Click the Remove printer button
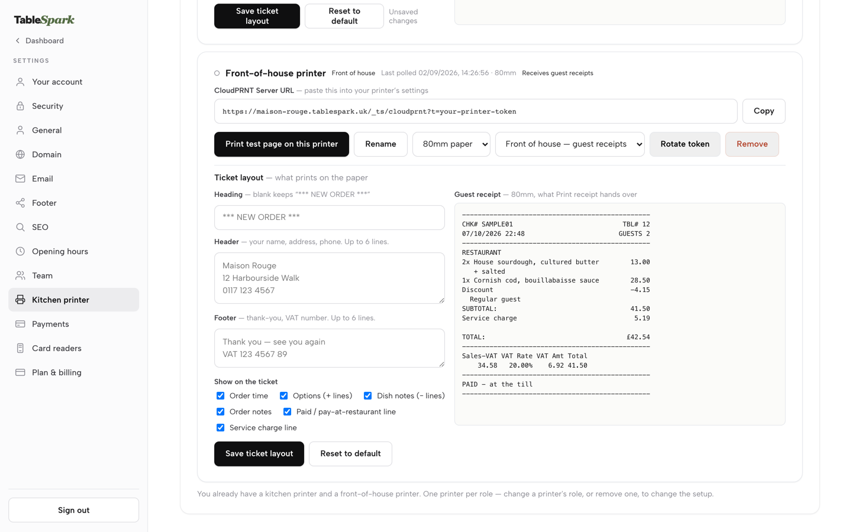This screenshot has width=852, height=532. (x=752, y=144)
